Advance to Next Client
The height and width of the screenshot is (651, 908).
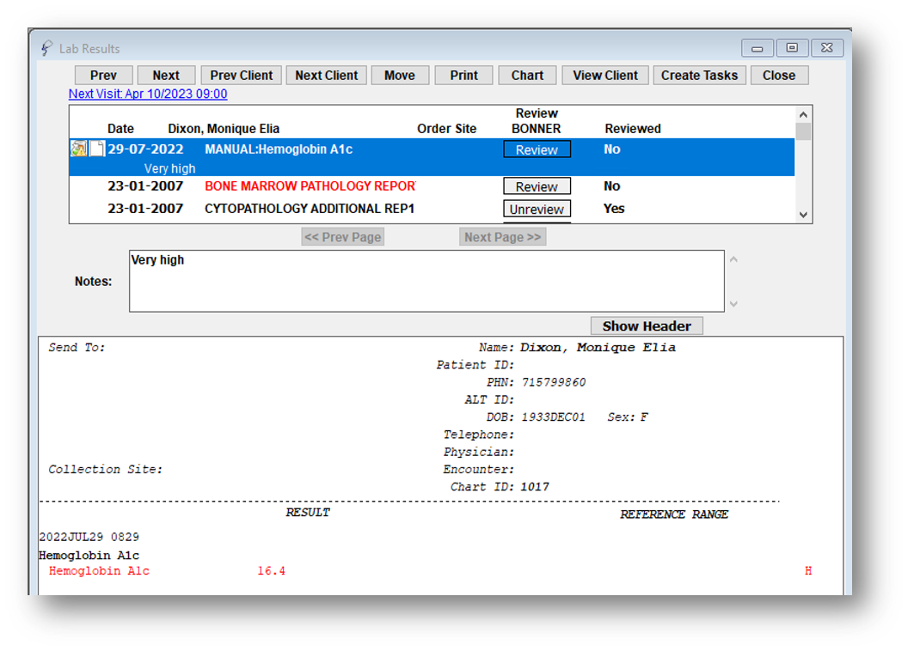tap(327, 76)
